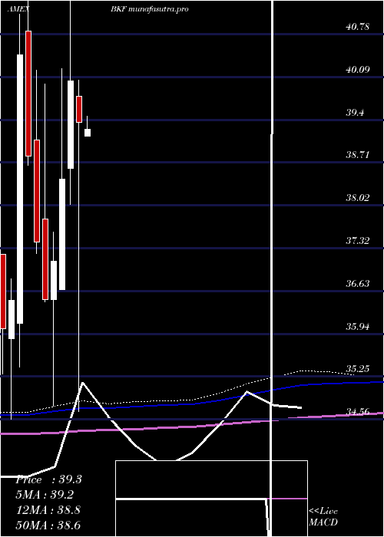Click the 40.78 price axis label

(358, 26)
